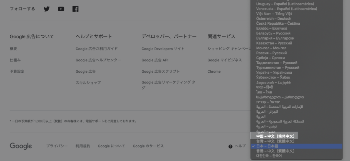Click the 予算設定 link

point(17,71)
